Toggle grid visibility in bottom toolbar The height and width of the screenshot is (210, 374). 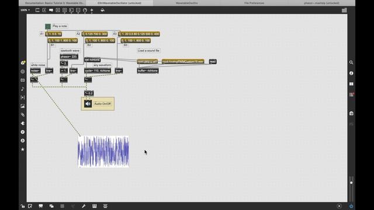pos(63,206)
